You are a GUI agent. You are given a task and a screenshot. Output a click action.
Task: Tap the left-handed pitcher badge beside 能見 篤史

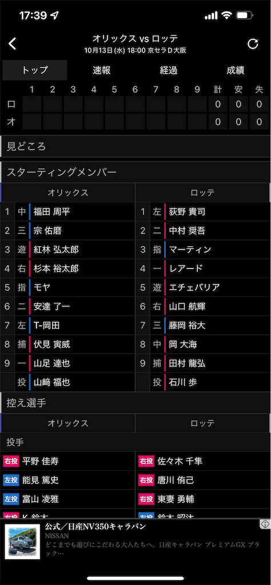point(11,480)
